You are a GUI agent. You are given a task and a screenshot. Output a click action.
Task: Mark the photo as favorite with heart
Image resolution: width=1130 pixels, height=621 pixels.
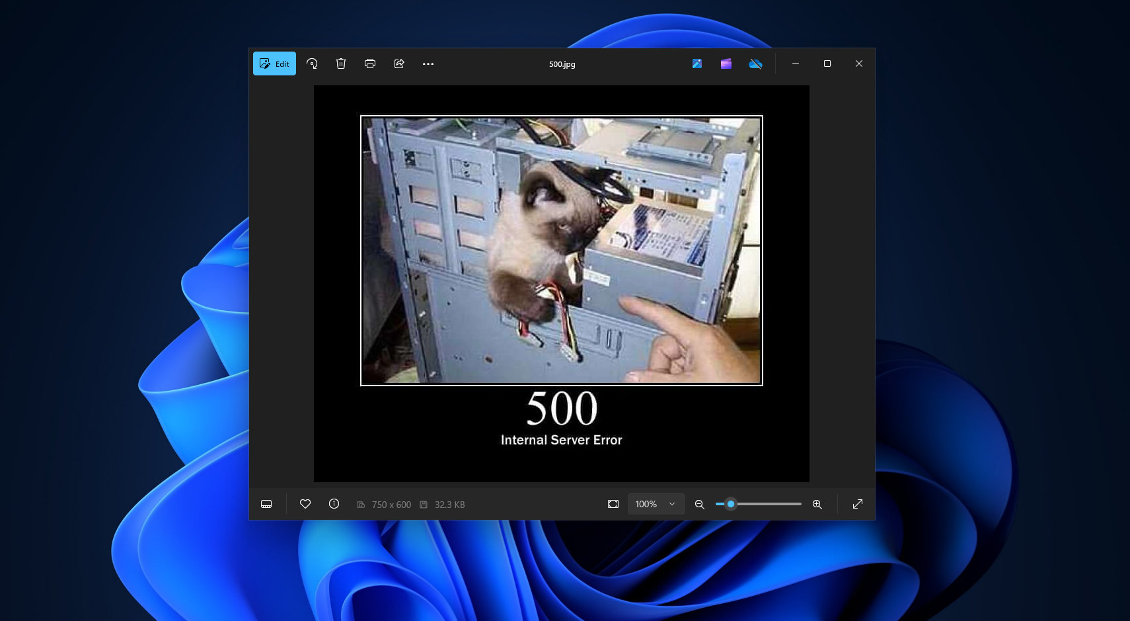[305, 504]
